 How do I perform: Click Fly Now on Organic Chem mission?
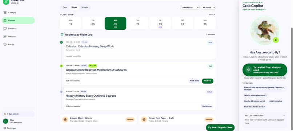point(208,81)
